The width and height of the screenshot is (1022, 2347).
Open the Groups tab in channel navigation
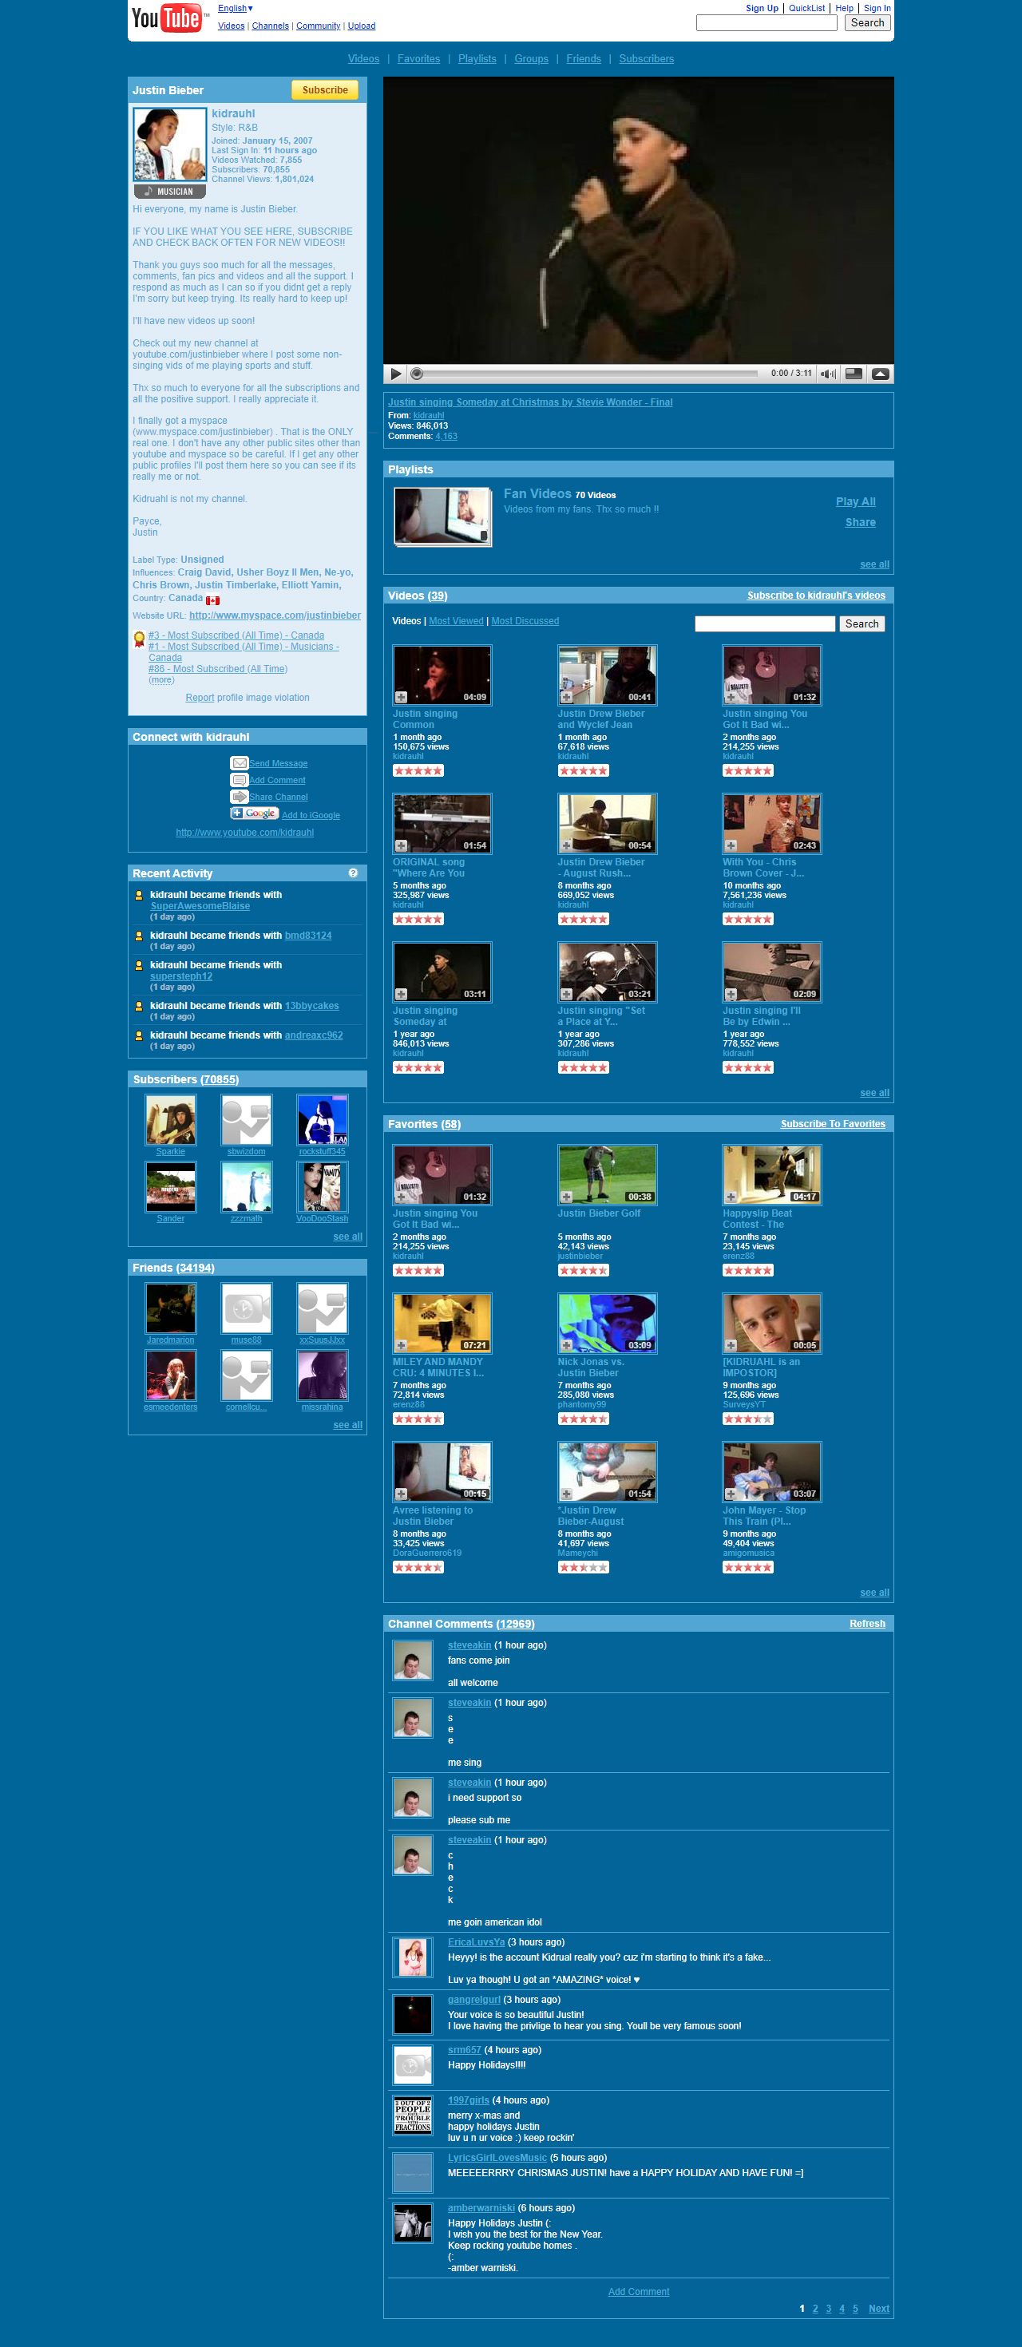point(531,59)
